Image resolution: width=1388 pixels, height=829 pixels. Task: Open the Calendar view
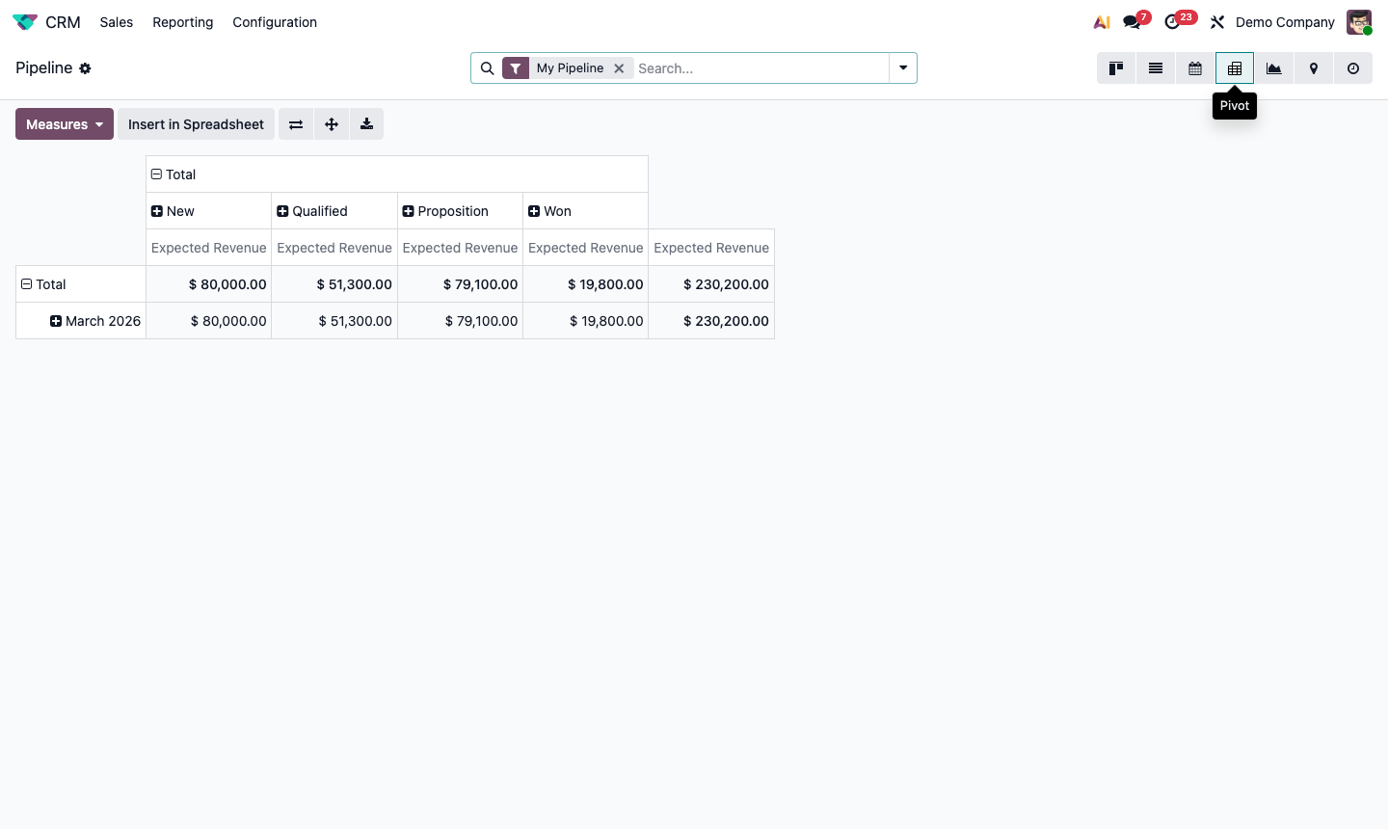[x=1194, y=68]
